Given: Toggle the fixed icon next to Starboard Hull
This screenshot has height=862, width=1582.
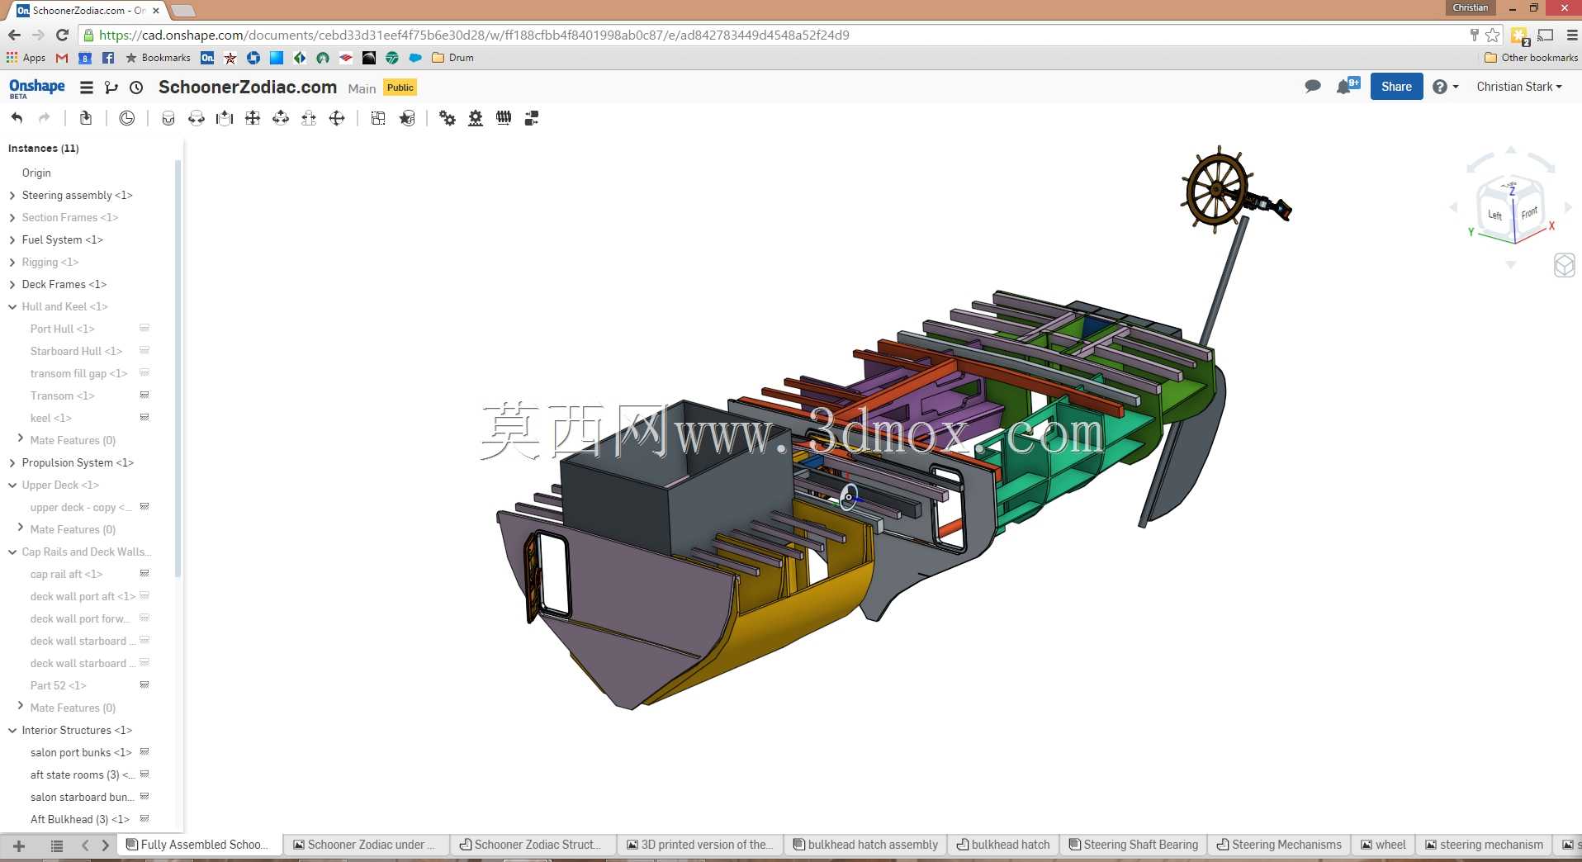Looking at the screenshot, I should [144, 351].
